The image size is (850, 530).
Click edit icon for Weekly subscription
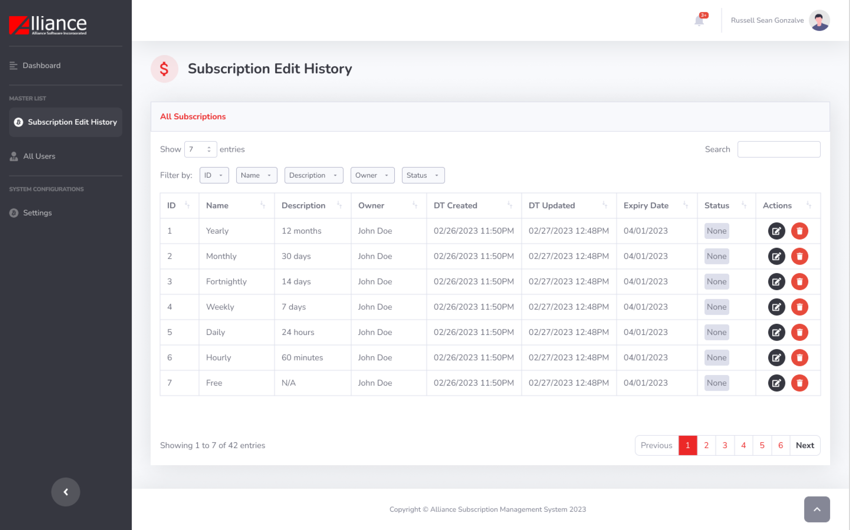pos(776,307)
